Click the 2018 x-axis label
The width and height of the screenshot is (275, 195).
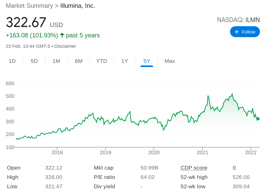point(57,152)
